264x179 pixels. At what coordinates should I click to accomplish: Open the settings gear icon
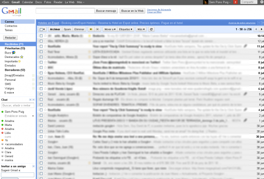point(261,2)
